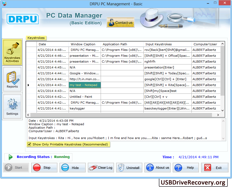This screenshot has width=232, height=187.
Task: Click table vertical scrollbar up arrow
Action: coord(222,44)
